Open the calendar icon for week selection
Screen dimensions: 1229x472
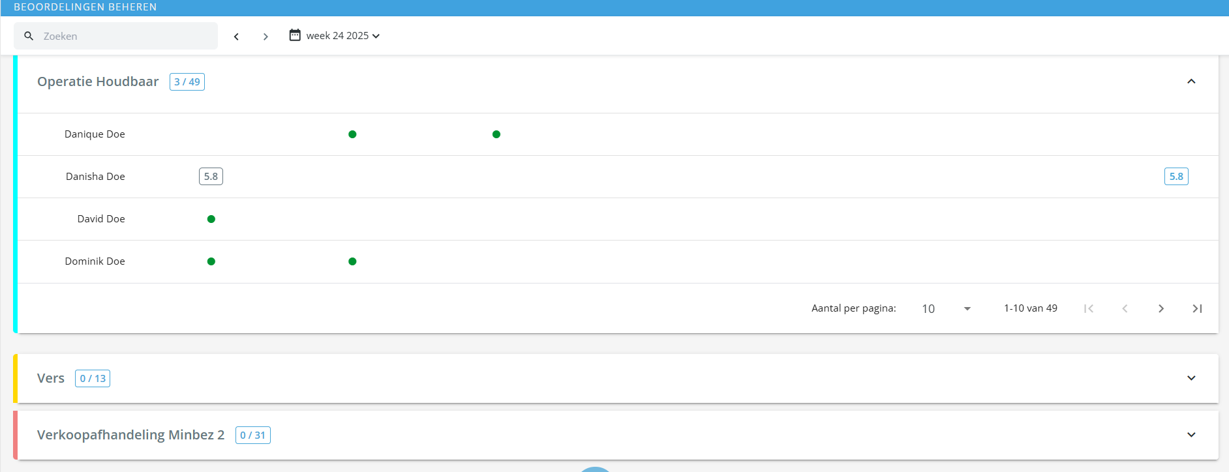click(295, 35)
